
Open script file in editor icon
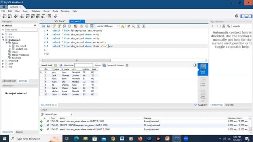coord(43,26)
